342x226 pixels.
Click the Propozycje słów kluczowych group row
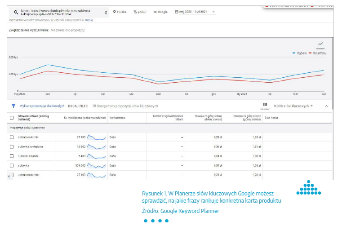tap(170, 128)
